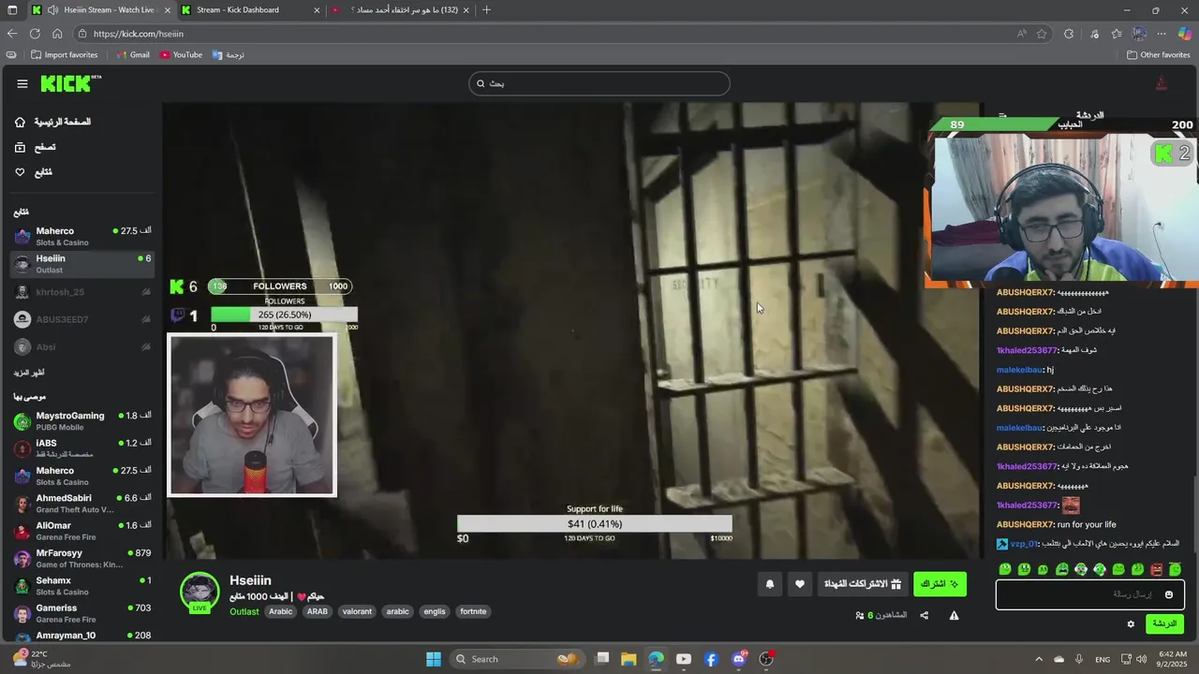This screenshot has height=674, width=1199.
Task: Click the valorant tag
Action: [x=357, y=612]
